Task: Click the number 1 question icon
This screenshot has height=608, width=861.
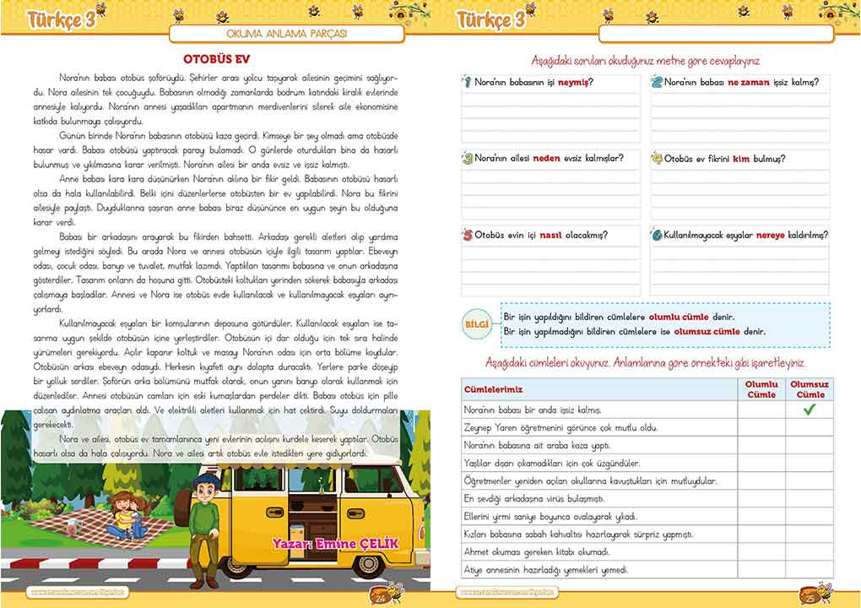Action: pyautogui.click(x=466, y=82)
